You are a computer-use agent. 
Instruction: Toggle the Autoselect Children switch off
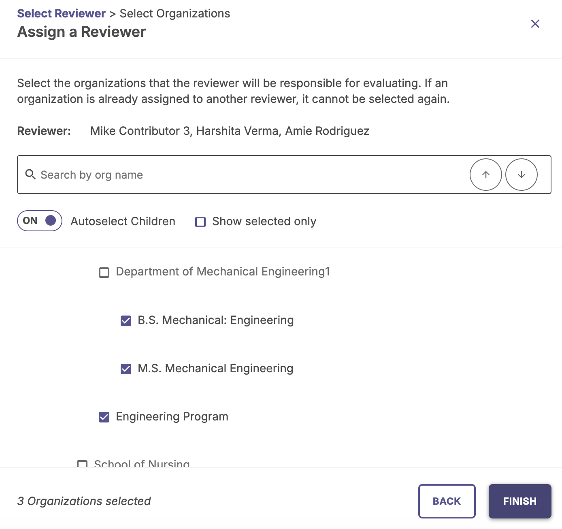point(40,221)
